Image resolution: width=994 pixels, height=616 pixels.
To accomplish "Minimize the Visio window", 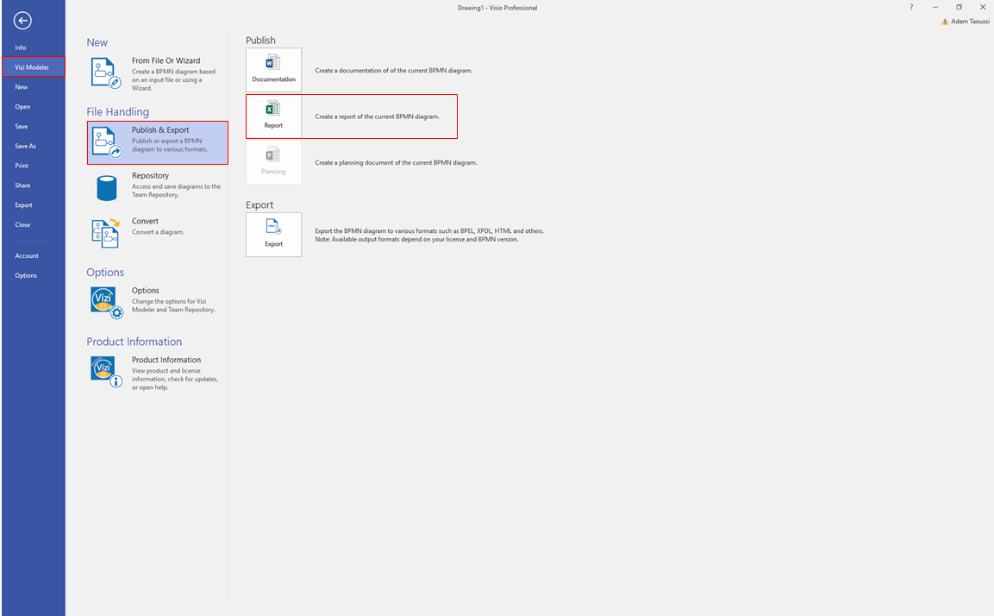I will 935,8.
